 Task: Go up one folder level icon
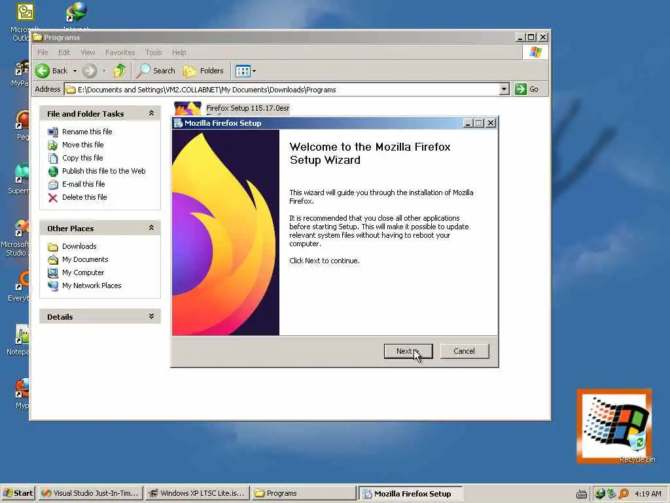(x=120, y=71)
